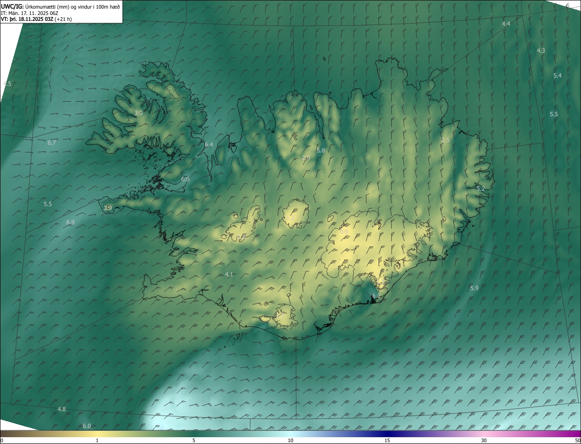The width and height of the screenshot is (581, 444).
Task: Click the 10 tick on the color scale
Action: [290, 440]
